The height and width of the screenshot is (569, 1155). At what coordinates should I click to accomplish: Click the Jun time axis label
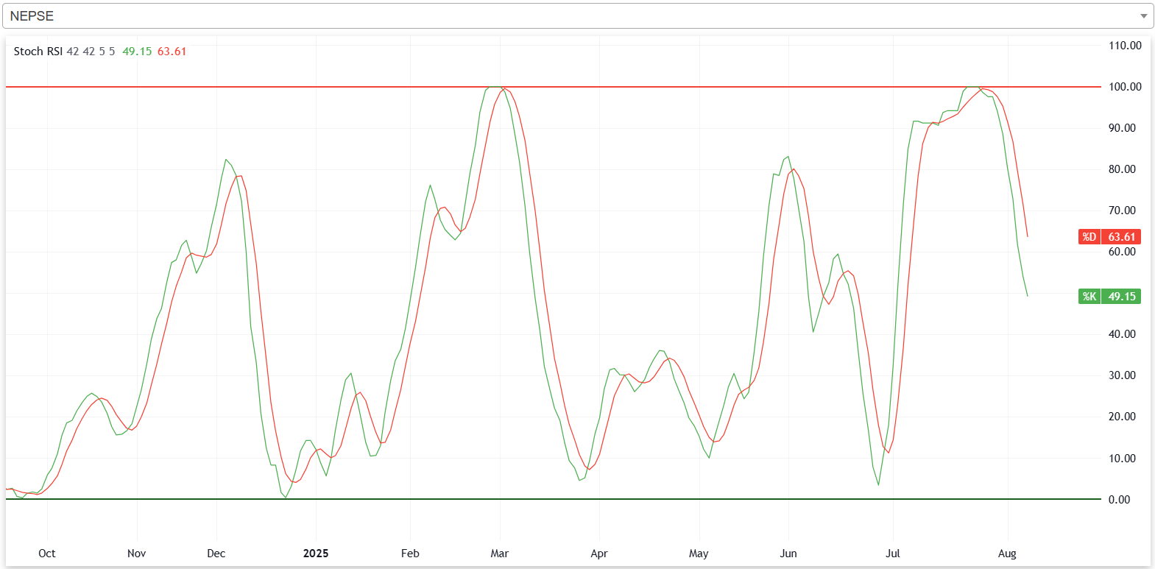[788, 554]
